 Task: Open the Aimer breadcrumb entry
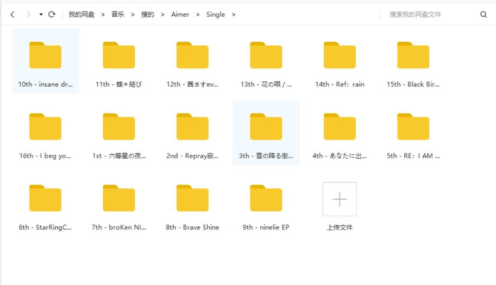pos(180,14)
